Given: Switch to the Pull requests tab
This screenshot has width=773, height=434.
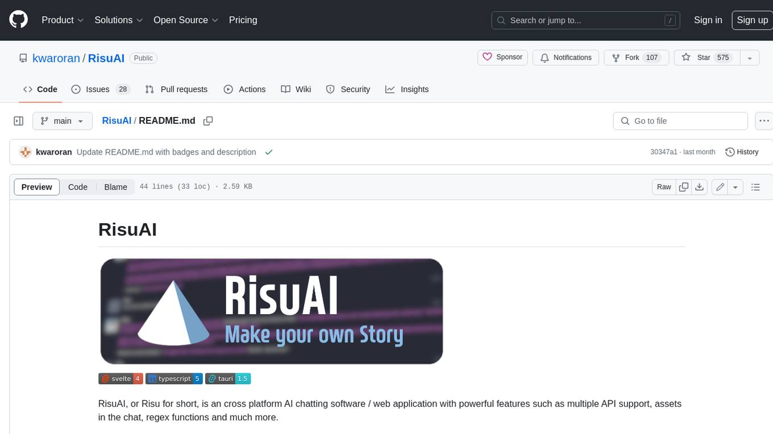Looking at the screenshot, I should 176,89.
